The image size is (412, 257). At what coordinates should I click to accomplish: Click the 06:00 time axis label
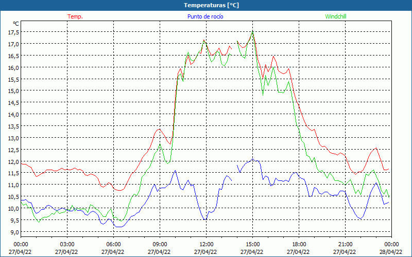[113, 245]
